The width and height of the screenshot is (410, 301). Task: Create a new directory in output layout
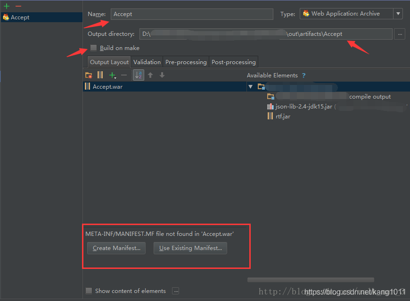point(89,75)
